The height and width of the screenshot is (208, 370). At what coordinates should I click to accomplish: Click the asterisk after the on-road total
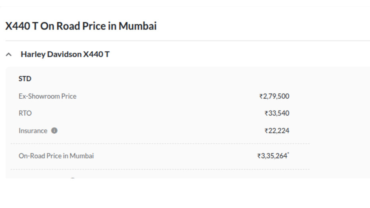[288, 154]
